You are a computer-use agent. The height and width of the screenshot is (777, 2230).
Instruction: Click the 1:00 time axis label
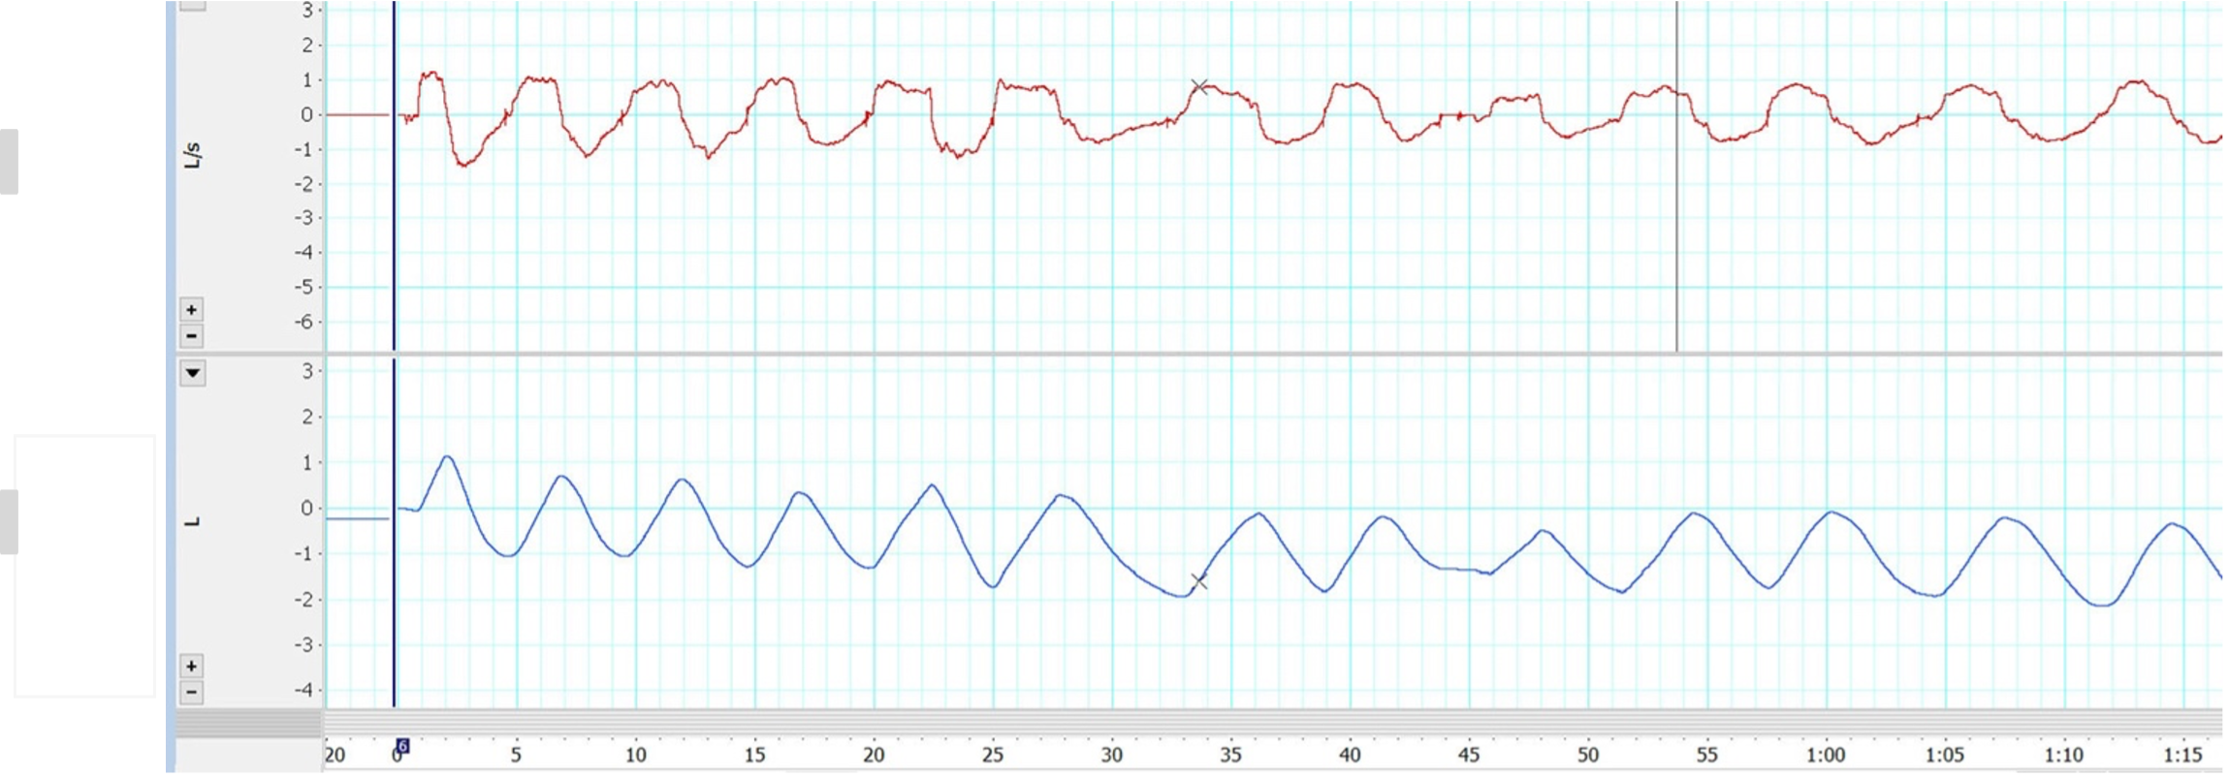pyautogui.click(x=1826, y=755)
